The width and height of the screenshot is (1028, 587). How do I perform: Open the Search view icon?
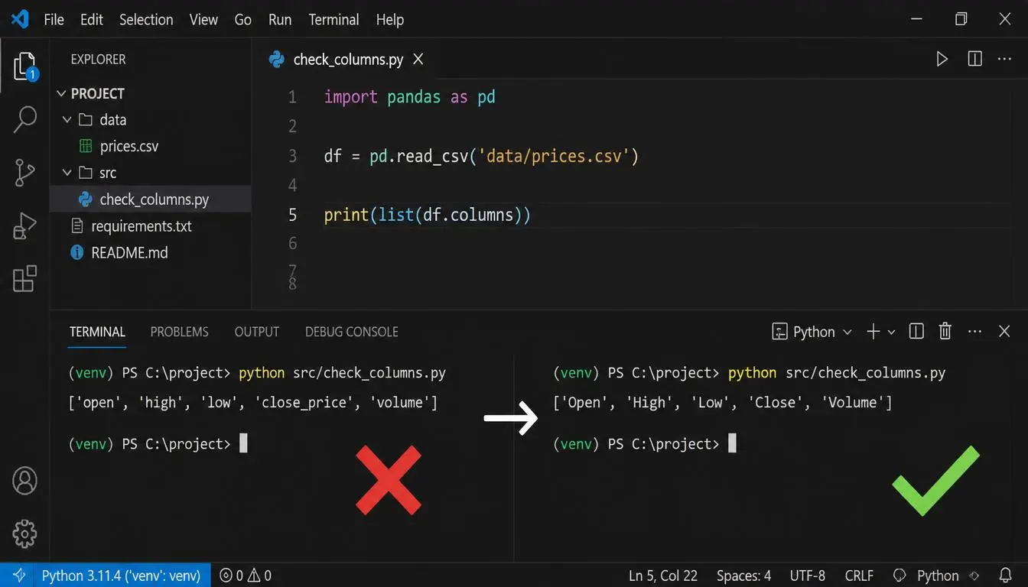click(25, 119)
